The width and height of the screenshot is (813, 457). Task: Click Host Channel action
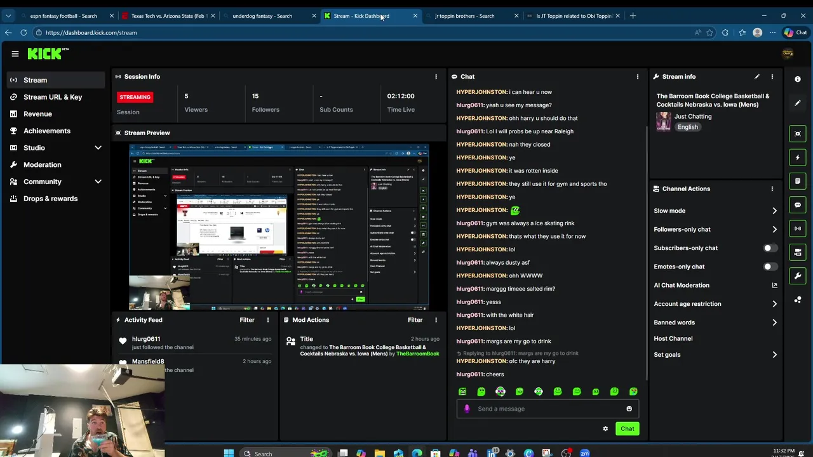point(673,339)
